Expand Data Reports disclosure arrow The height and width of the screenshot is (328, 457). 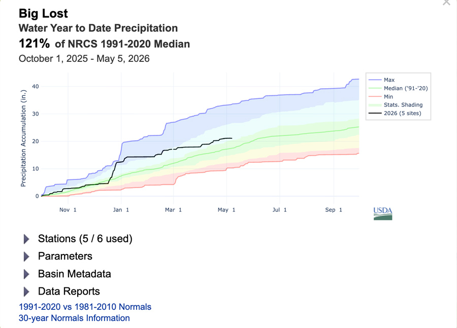tap(26, 291)
